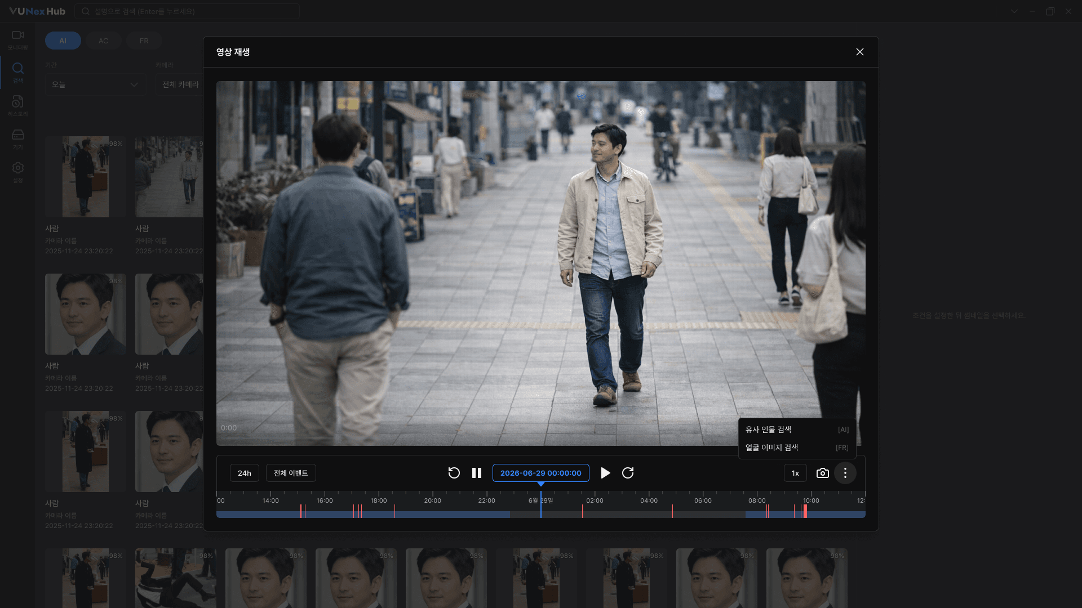Select the 검색 sidebar icon
This screenshot has width=1082, height=608.
click(x=17, y=73)
